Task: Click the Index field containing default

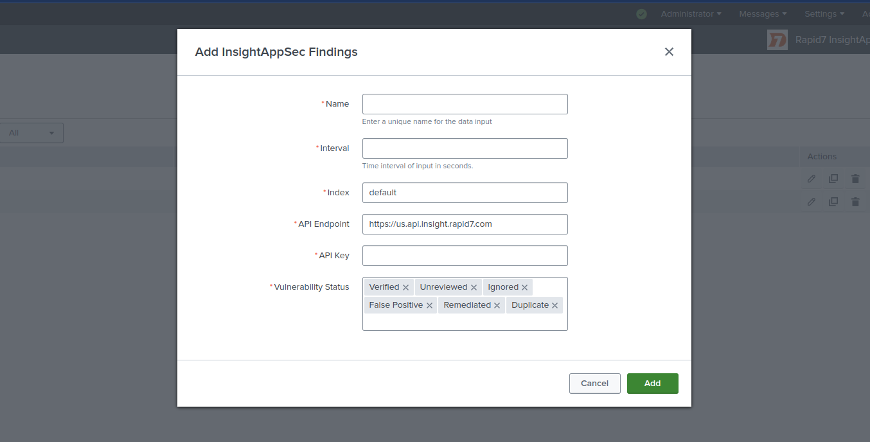Action: click(465, 193)
